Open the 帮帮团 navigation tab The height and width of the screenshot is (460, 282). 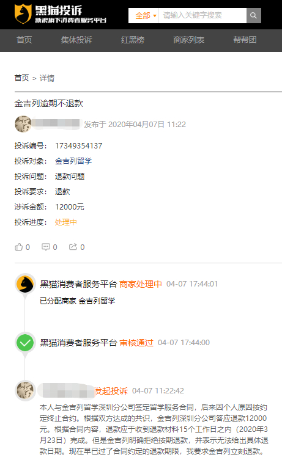[245, 40]
